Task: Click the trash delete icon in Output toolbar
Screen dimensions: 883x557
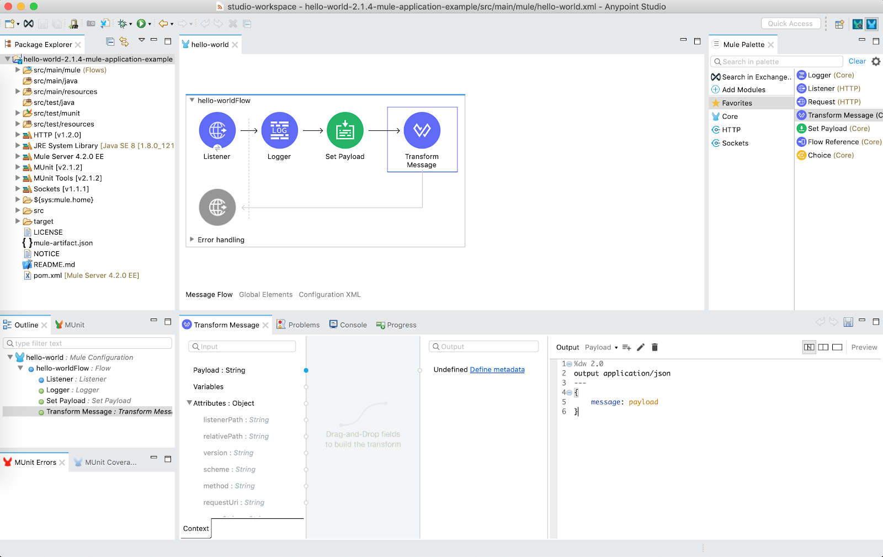Action: click(x=655, y=347)
